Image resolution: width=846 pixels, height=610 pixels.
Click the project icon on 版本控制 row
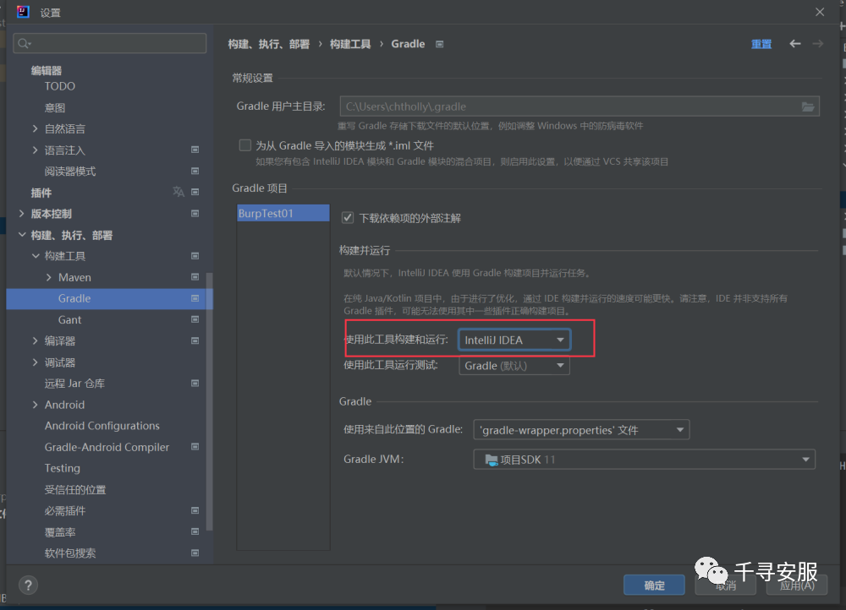coord(195,214)
